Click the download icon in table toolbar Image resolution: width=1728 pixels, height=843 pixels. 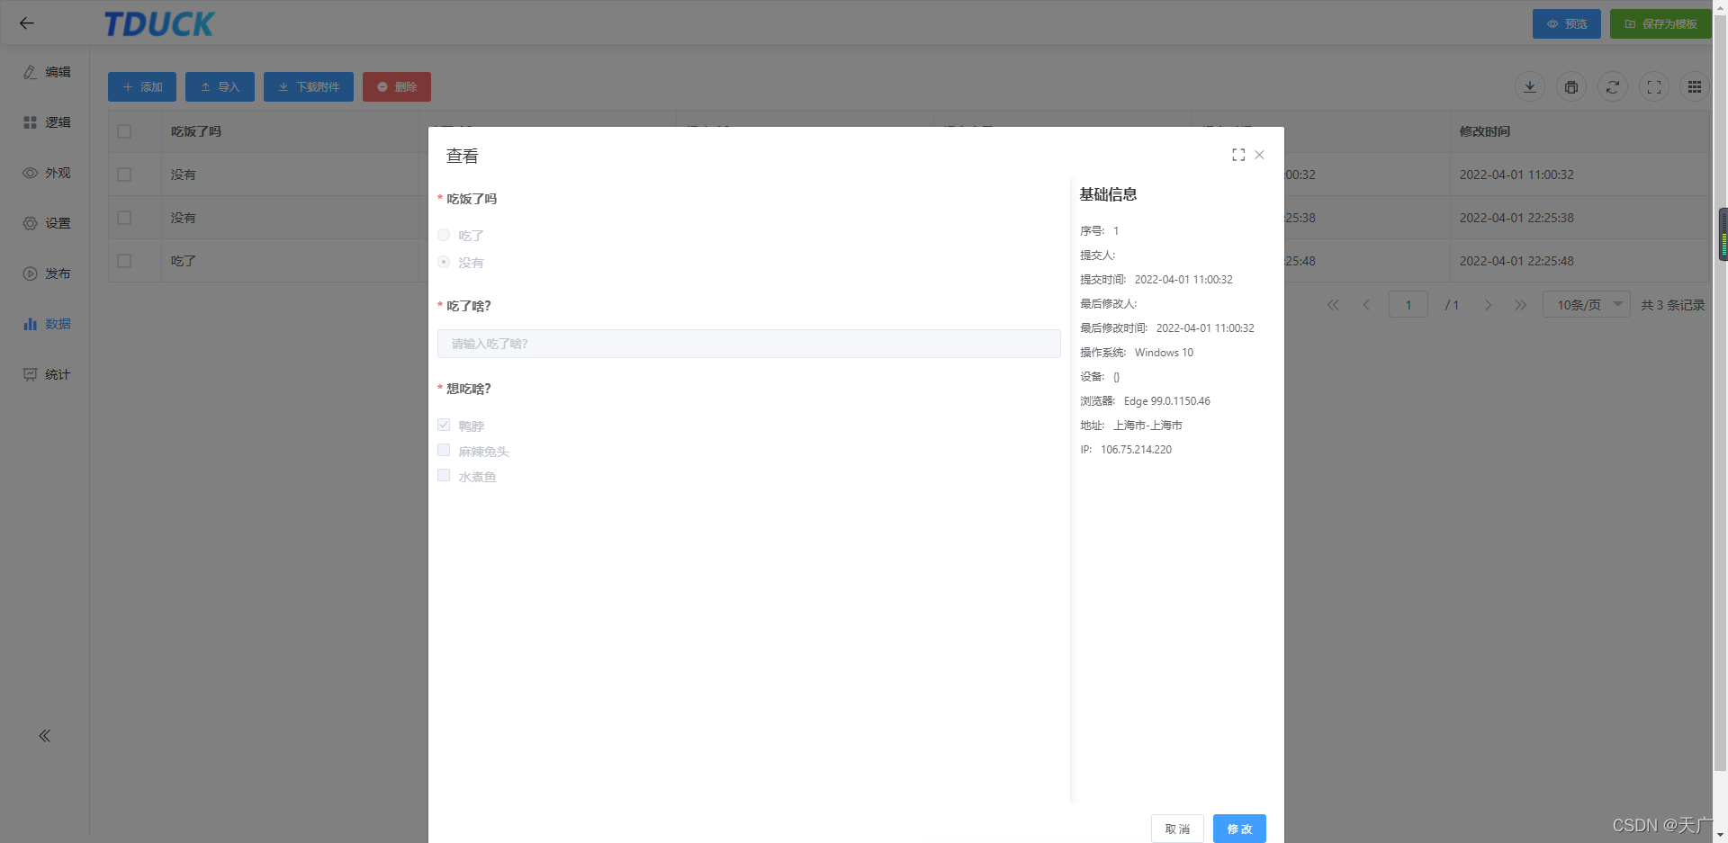(1529, 87)
